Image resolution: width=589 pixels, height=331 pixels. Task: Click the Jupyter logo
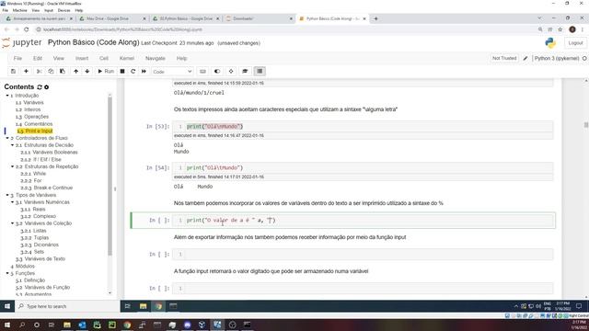[x=22, y=43]
